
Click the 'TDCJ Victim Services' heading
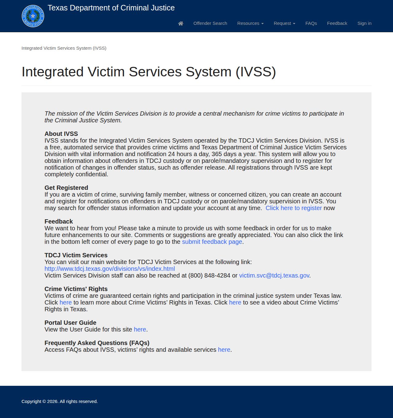click(76, 255)
